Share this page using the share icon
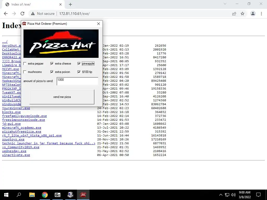 click(234, 14)
